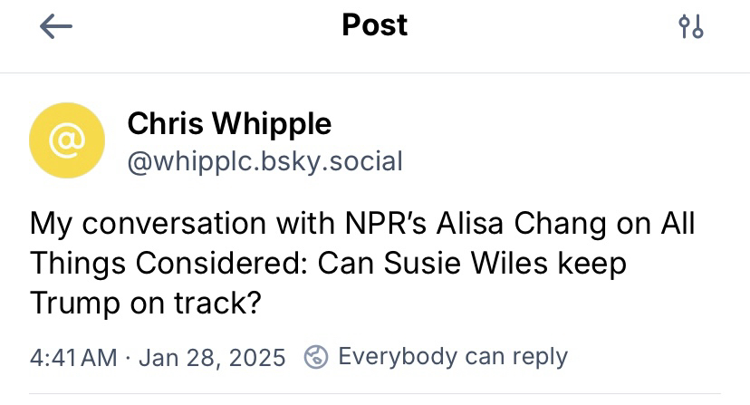The height and width of the screenshot is (405, 750).
Task: Open thread preferences sliders icon
Action: tap(691, 27)
